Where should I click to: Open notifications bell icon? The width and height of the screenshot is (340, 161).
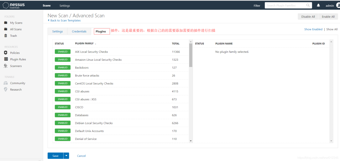(318, 5)
